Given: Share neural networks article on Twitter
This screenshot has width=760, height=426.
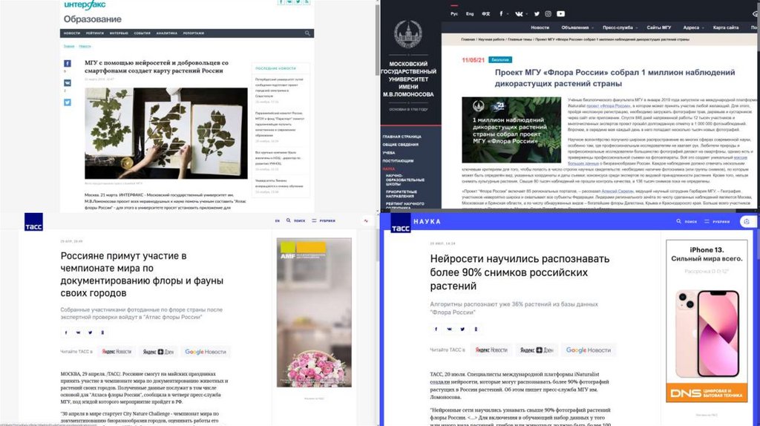Looking at the screenshot, I should [462, 329].
